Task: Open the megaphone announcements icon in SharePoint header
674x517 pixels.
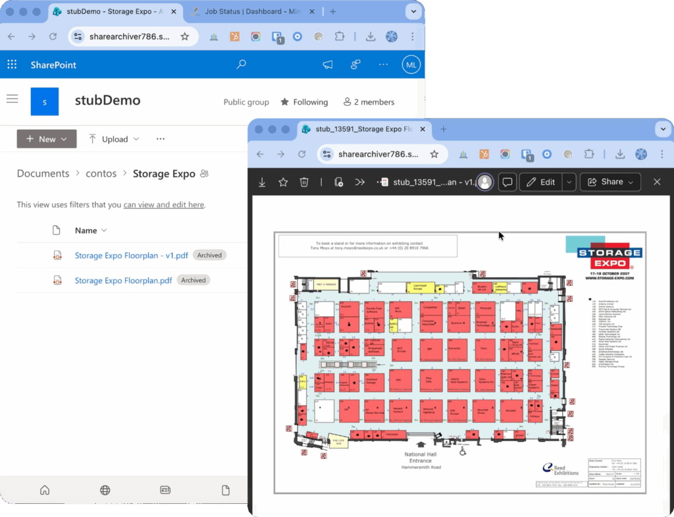Action: tap(327, 65)
